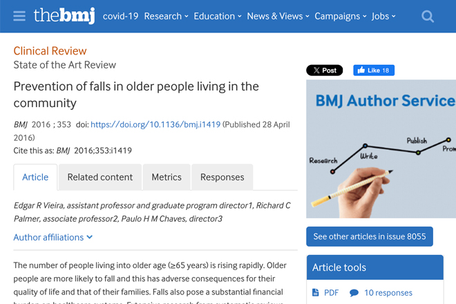Open the Metrics tab
Screen dimensions: 456x304
[167, 177]
